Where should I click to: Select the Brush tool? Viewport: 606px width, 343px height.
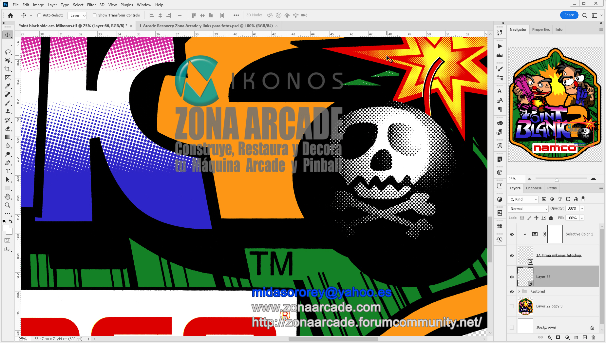[x=8, y=103]
